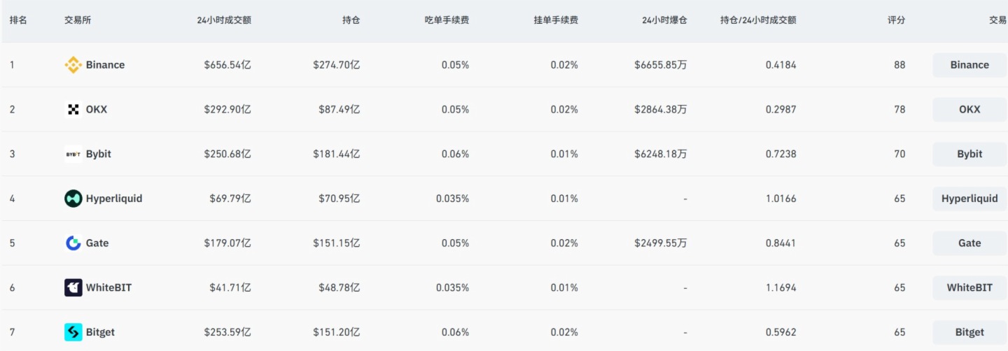
Task: Sort by 24小时爆仓 column header
Action: click(664, 20)
